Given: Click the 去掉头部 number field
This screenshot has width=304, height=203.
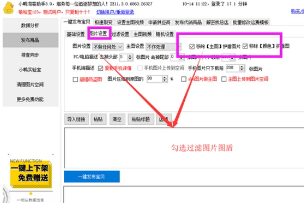Looking at the screenshot, I should point(124,57).
